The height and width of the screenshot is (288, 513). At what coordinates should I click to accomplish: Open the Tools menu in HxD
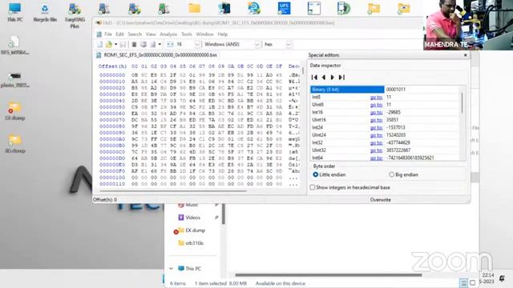pos(187,34)
